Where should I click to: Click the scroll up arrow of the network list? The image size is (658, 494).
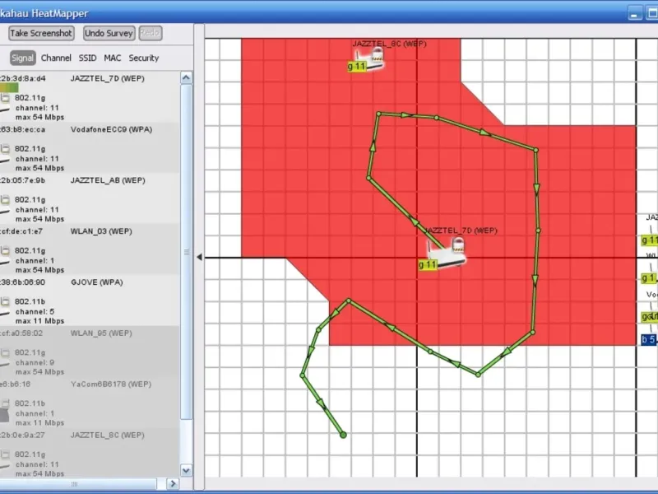click(186, 77)
